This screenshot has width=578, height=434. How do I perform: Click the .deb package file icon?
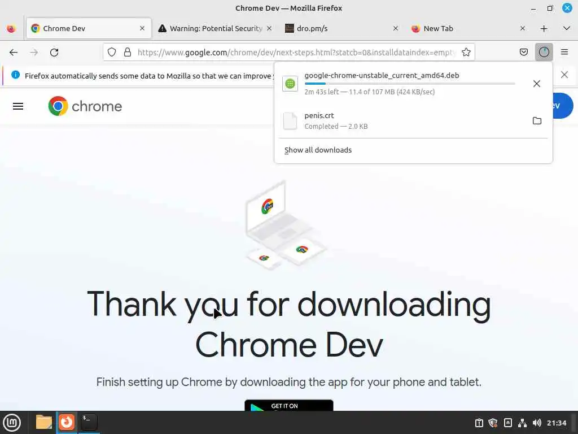290,84
